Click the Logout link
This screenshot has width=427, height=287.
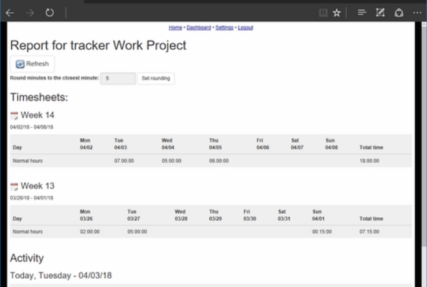(x=246, y=28)
